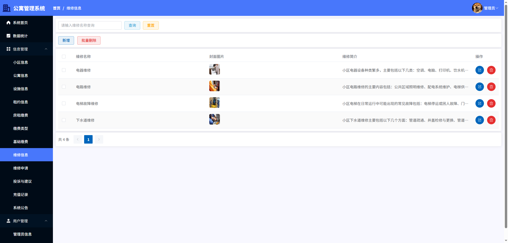The image size is (508, 243).
Task: Collapse the 用户管理 menu chevron
Action: click(x=46, y=221)
